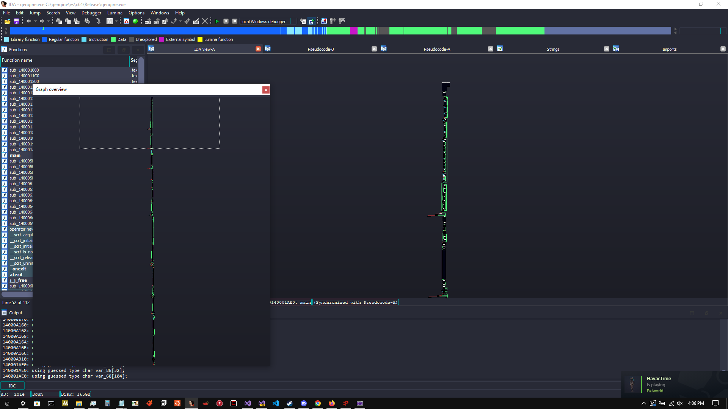Click the IDC command language button
The width and height of the screenshot is (728, 409).
(x=13, y=386)
